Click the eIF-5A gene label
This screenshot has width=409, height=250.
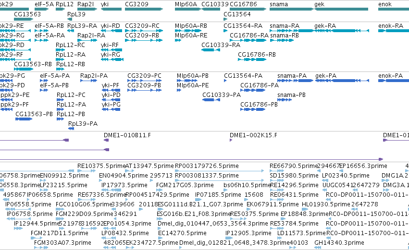44,4
